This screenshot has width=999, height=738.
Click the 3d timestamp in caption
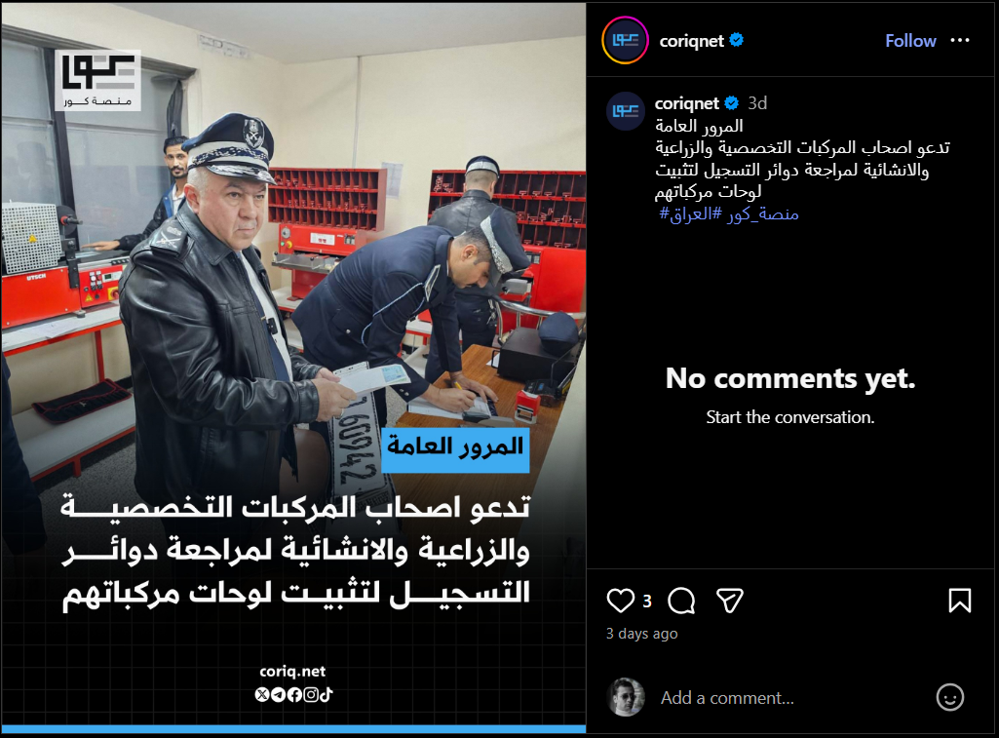click(x=757, y=102)
